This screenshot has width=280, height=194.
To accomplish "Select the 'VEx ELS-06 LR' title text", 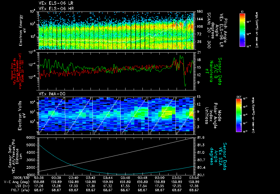I will click(x=56, y=3).
